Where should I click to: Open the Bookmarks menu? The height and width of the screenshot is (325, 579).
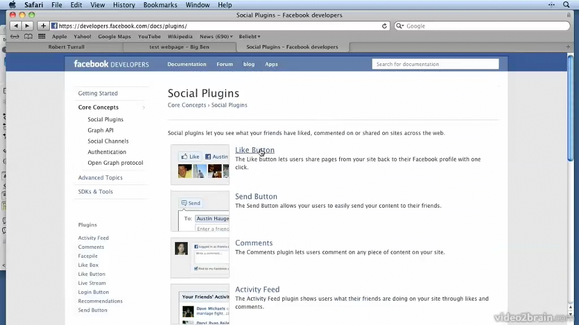[160, 5]
